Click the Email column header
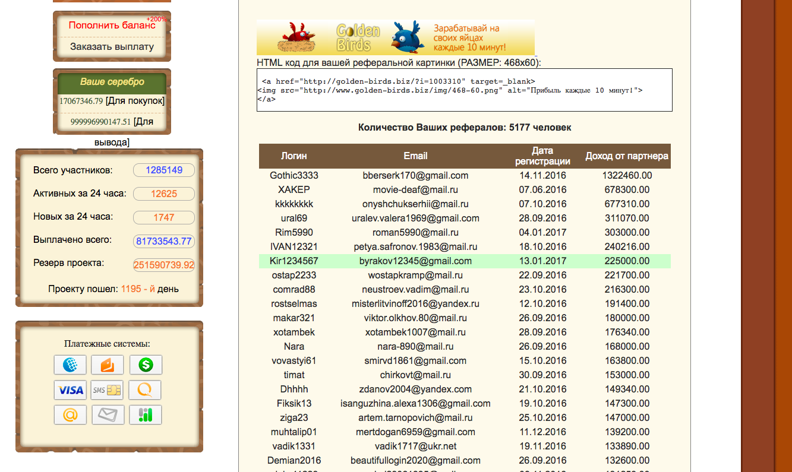 (415, 156)
